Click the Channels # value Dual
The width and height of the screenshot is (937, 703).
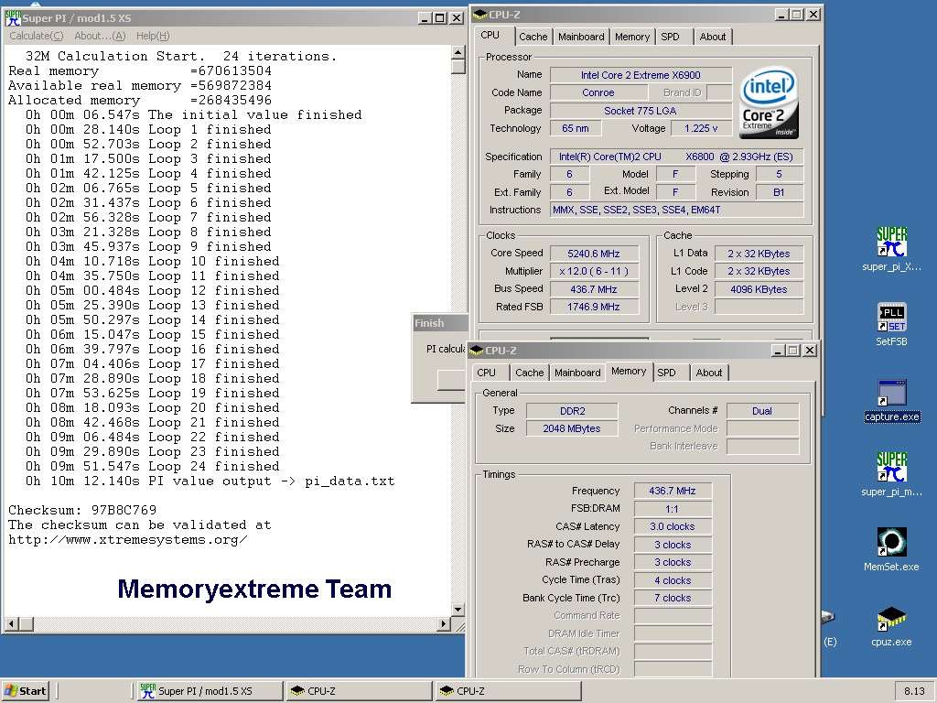coord(762,411)
